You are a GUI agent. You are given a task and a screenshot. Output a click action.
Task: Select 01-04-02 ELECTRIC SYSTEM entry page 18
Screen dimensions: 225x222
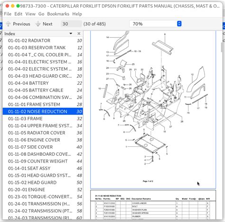[43, 69]
